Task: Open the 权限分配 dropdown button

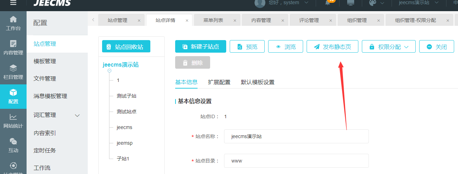Action: coord(388,46)
